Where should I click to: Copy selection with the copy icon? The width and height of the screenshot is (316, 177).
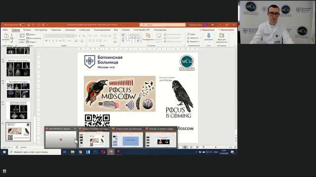click(12, 38)
